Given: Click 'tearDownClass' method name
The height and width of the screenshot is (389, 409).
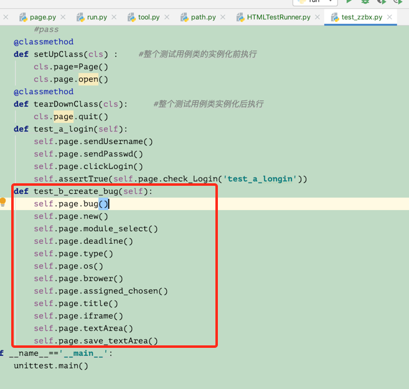Looking at the screenshot, I should (66, 104).
